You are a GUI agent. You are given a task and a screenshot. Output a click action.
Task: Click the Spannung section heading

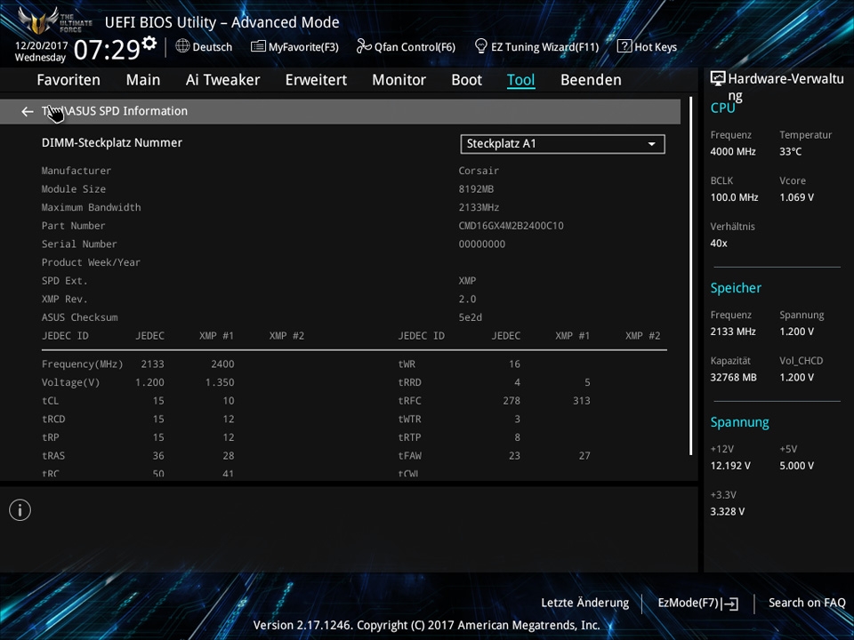click(x=739, y=422)
